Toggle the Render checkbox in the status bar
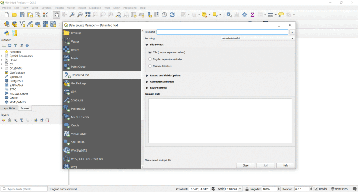 coord(316,189)
